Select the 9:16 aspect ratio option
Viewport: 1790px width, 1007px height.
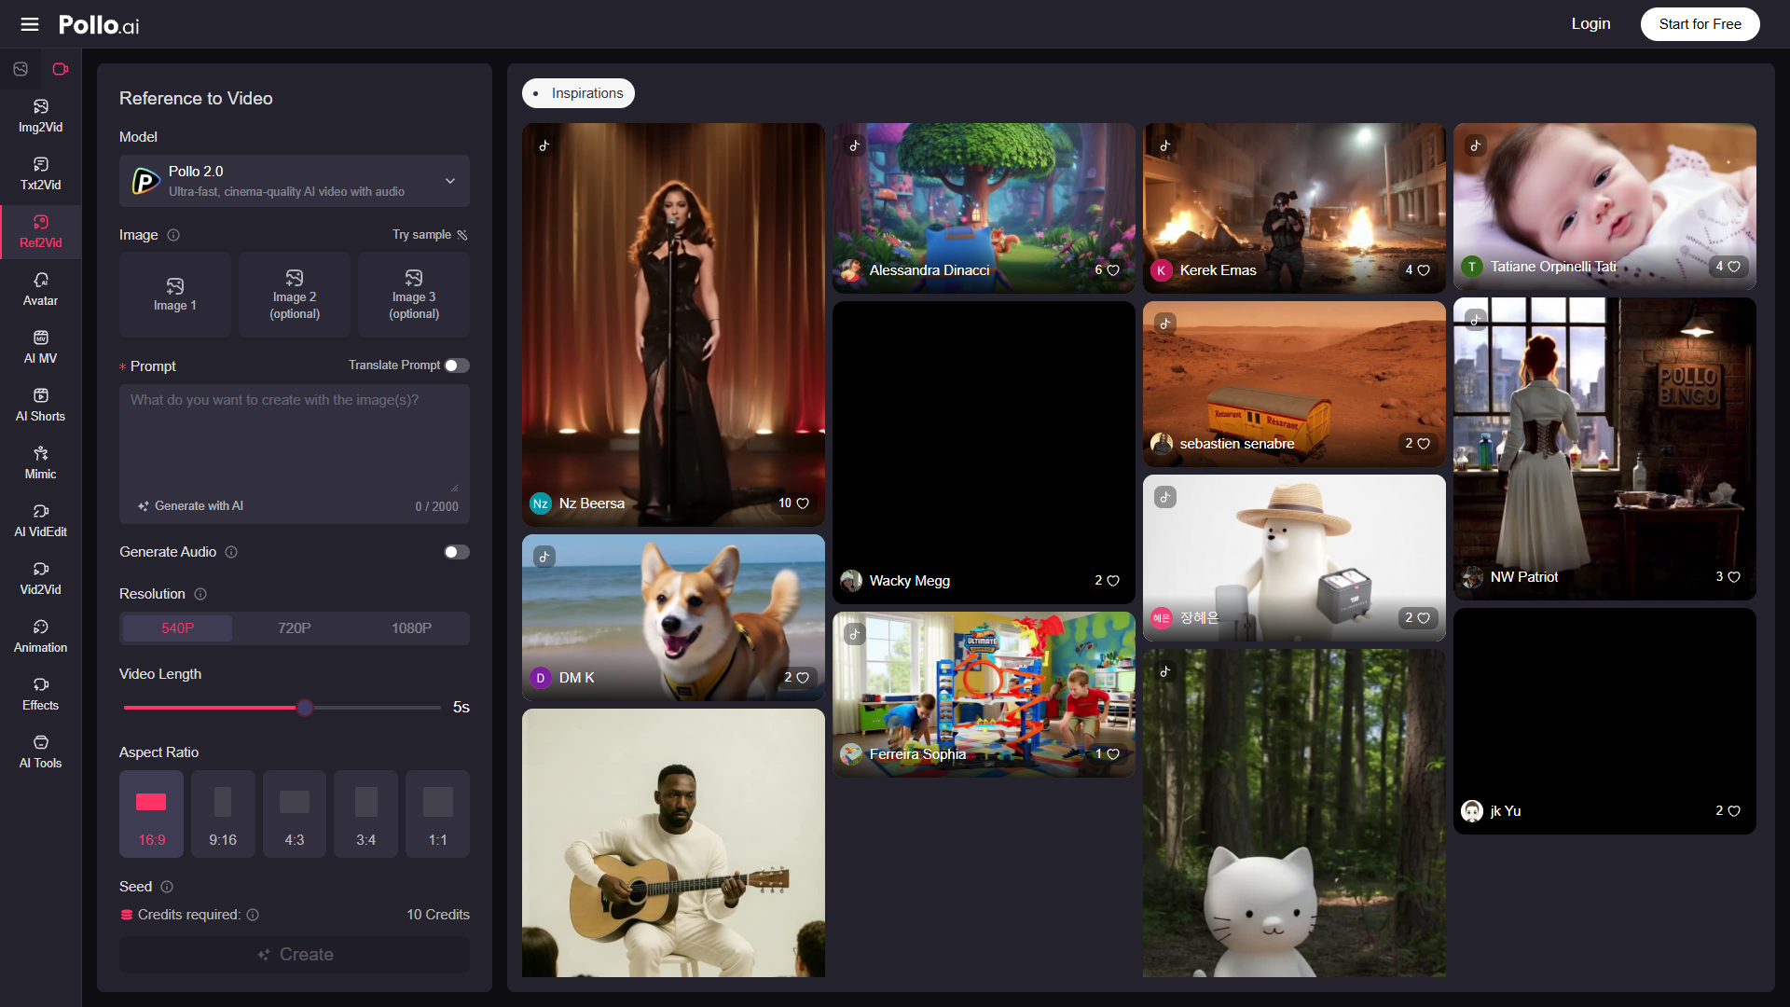click(223, 814)
